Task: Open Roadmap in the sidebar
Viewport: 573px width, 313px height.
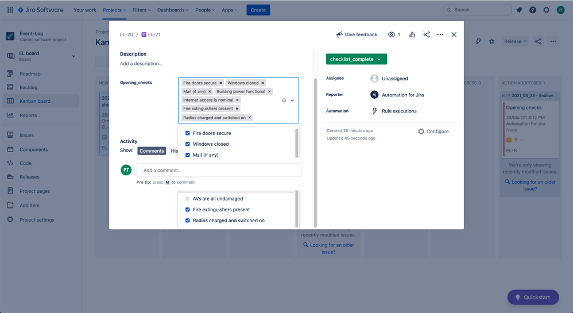Action: click(x=41, y=74)
